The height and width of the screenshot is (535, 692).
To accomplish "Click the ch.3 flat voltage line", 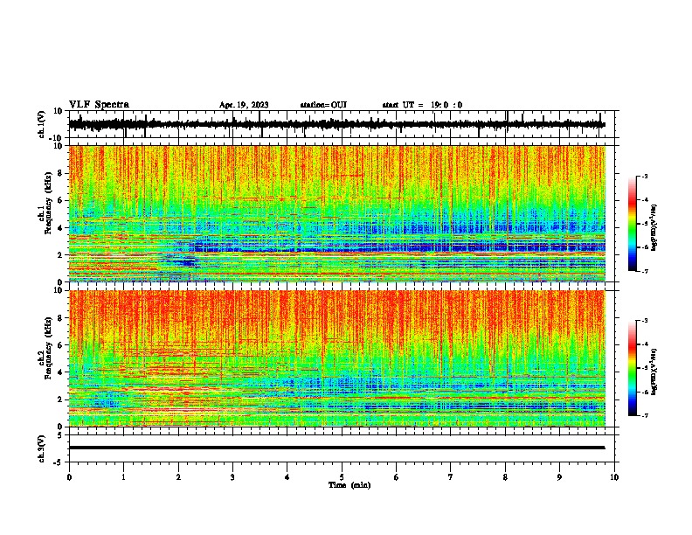I will 336,448.
